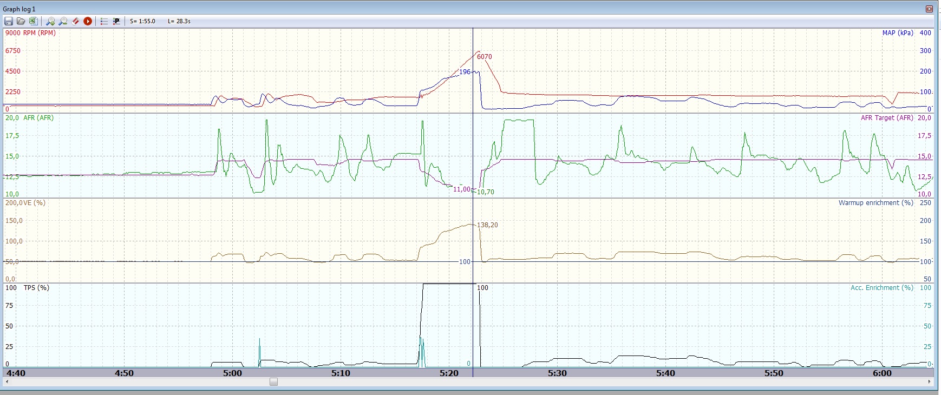The height and width of the screenshot is (395, 941).
Task: Click the 5:00 mark on timeline
Action: (x=233, y=373)
